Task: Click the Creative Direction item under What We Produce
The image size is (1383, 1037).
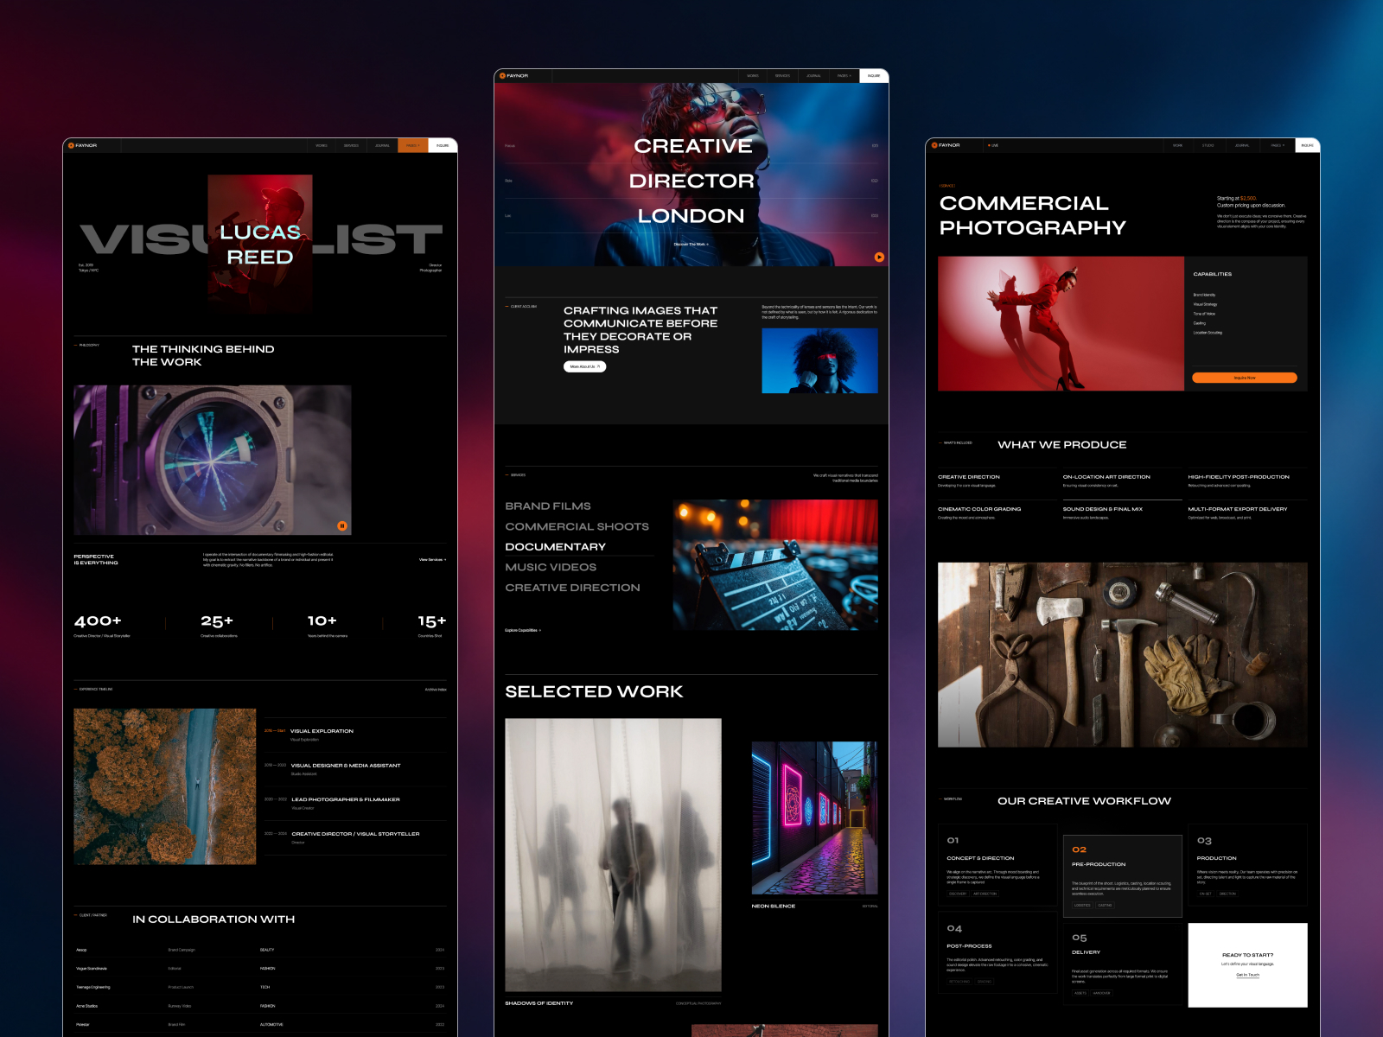Action: pos(997,480)
